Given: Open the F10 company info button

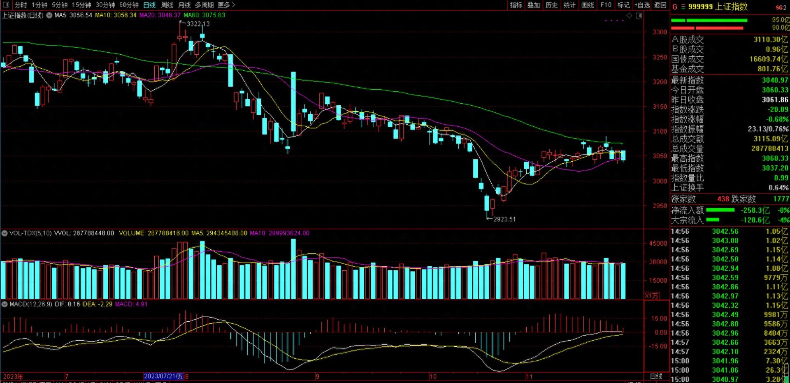Looking at the screenshot, I should pos(606,5).
